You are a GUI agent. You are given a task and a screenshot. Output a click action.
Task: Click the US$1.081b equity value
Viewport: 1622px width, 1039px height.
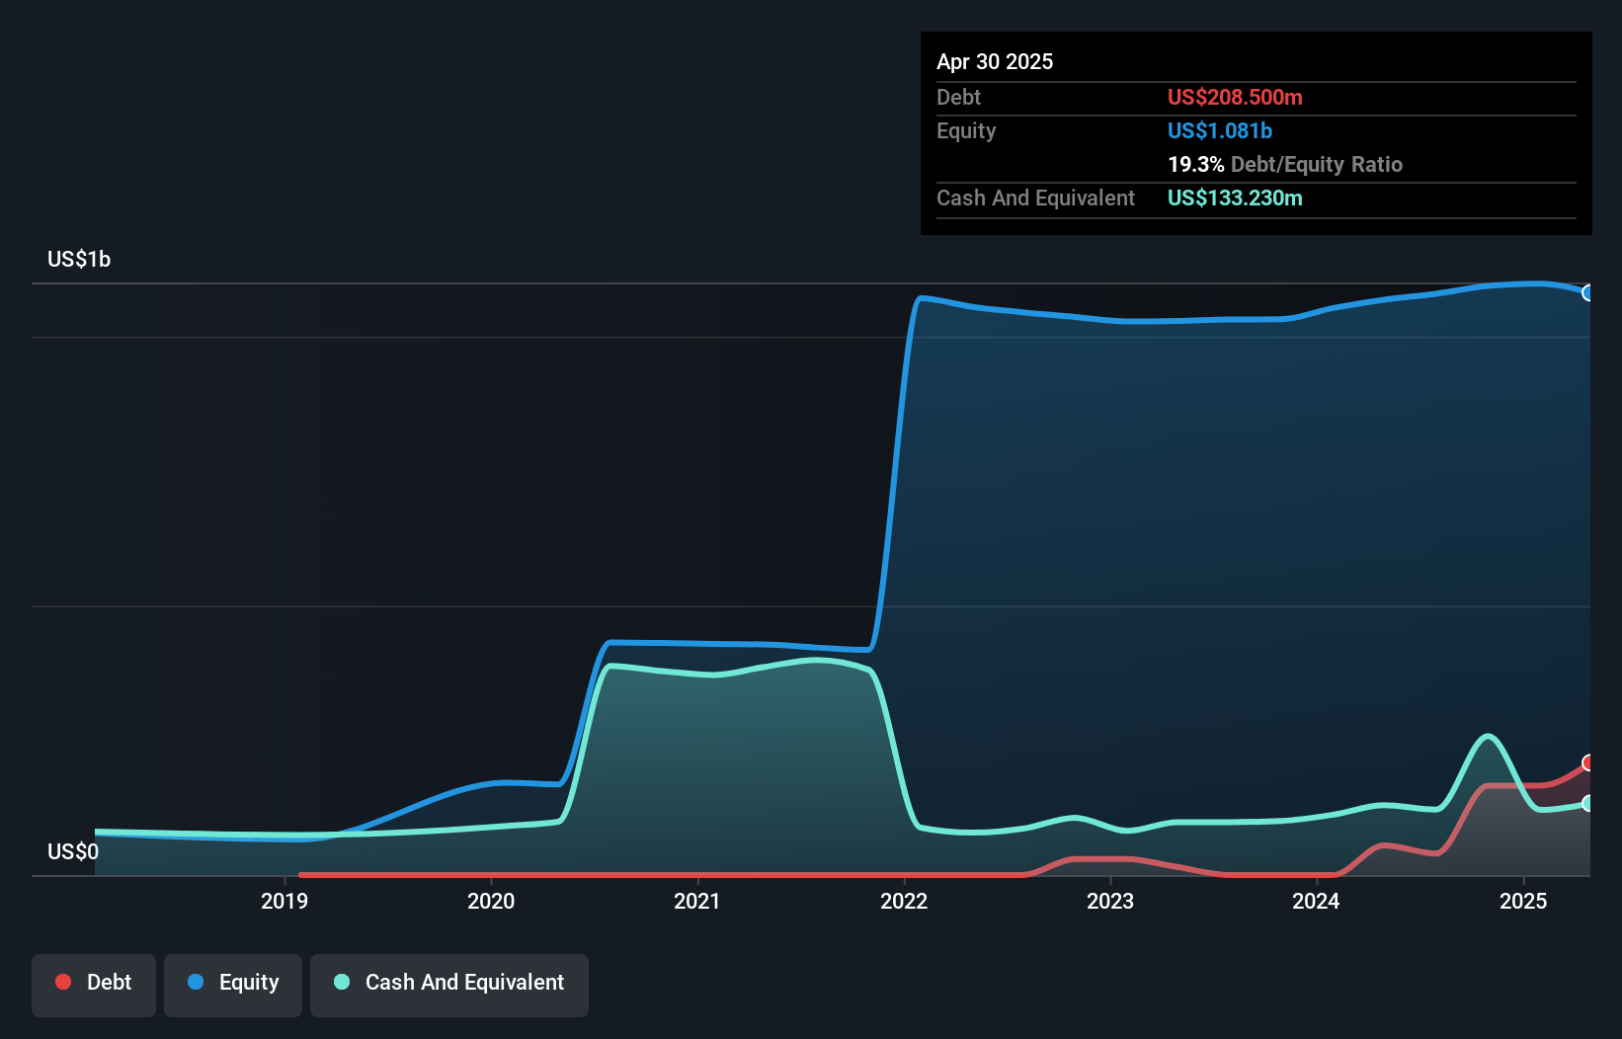1220,130
